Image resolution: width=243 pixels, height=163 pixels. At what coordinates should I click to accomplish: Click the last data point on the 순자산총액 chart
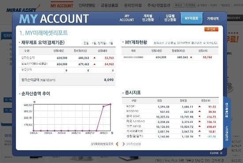coord(110,104)
